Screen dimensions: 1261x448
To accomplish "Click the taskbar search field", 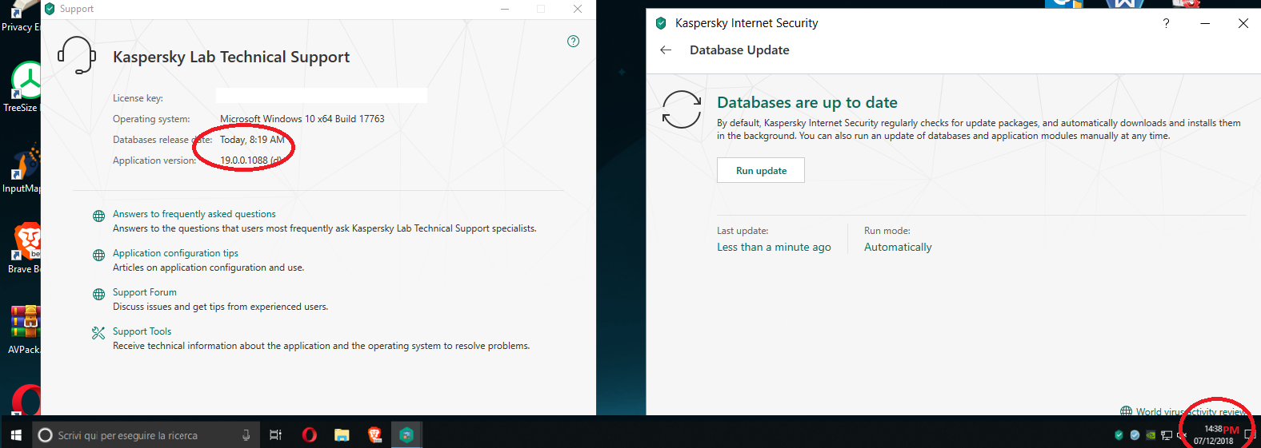I will point(146,435).
